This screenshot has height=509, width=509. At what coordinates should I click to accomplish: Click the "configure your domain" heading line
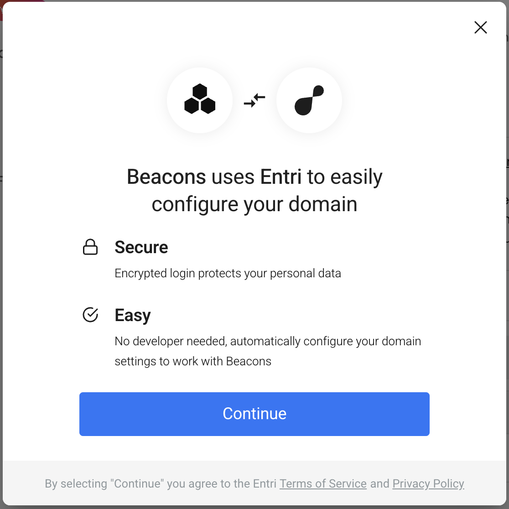coord(254,204)
